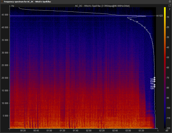
Task: Click the Hz unit label on axis
Action: coord(13,6)
